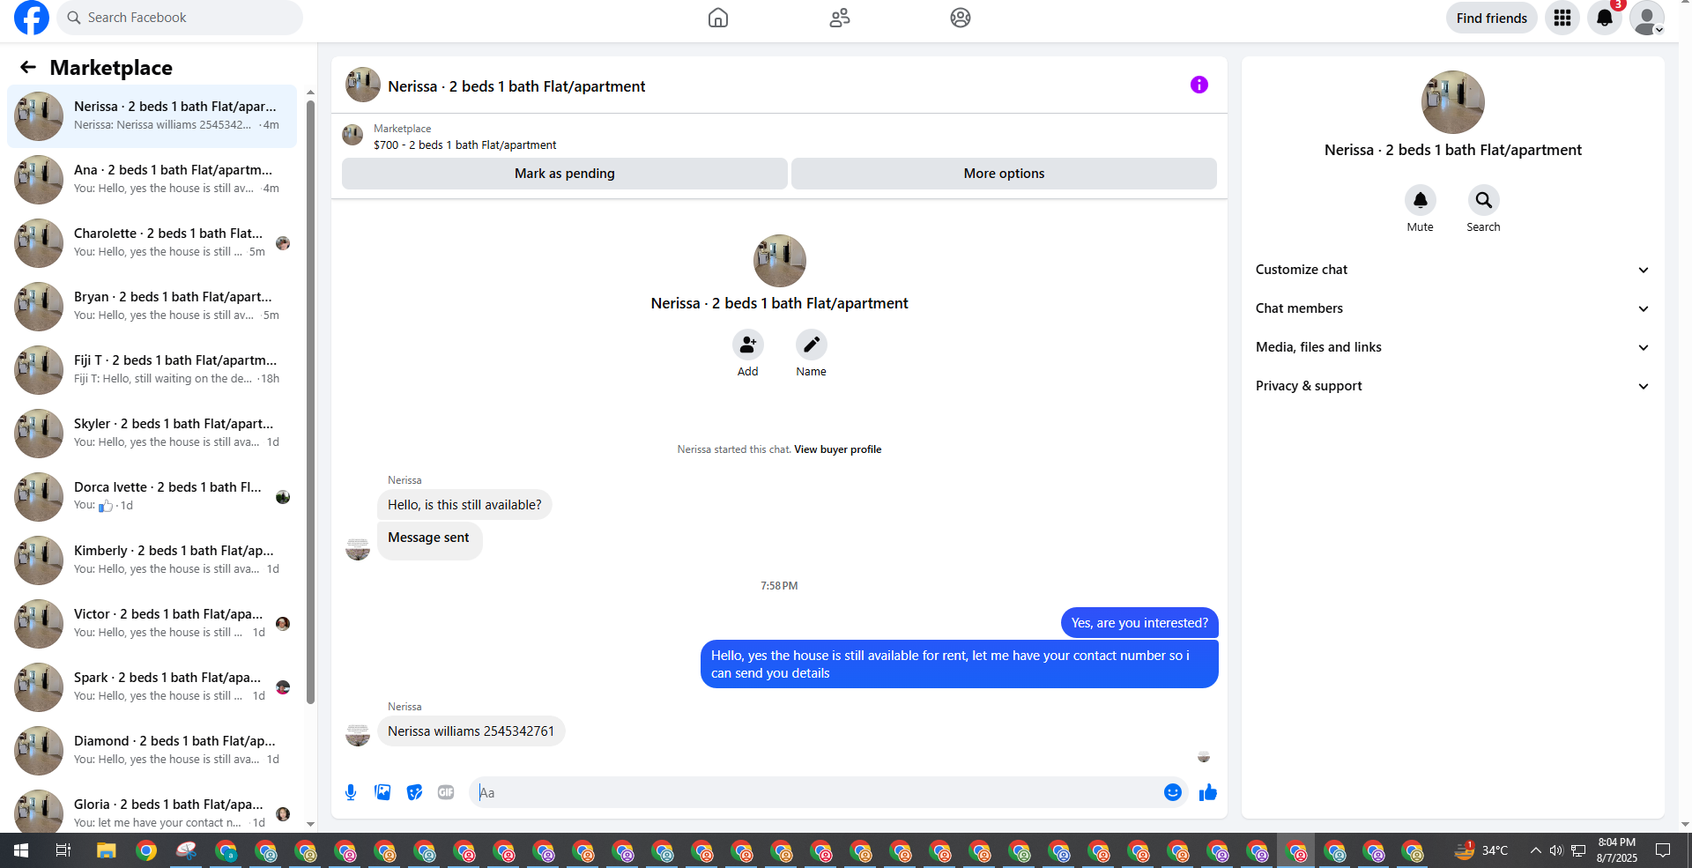Viewport: 1692px width, 868px height.
Task: Click More options button
Action: [x=1004, y=174]
